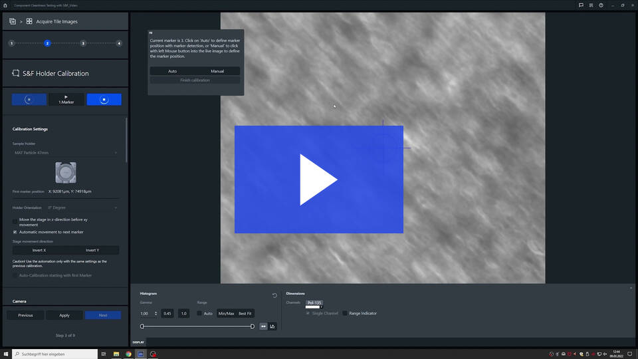
Task: Click the Best Fit range button
Action: click(x=245, y=313)
